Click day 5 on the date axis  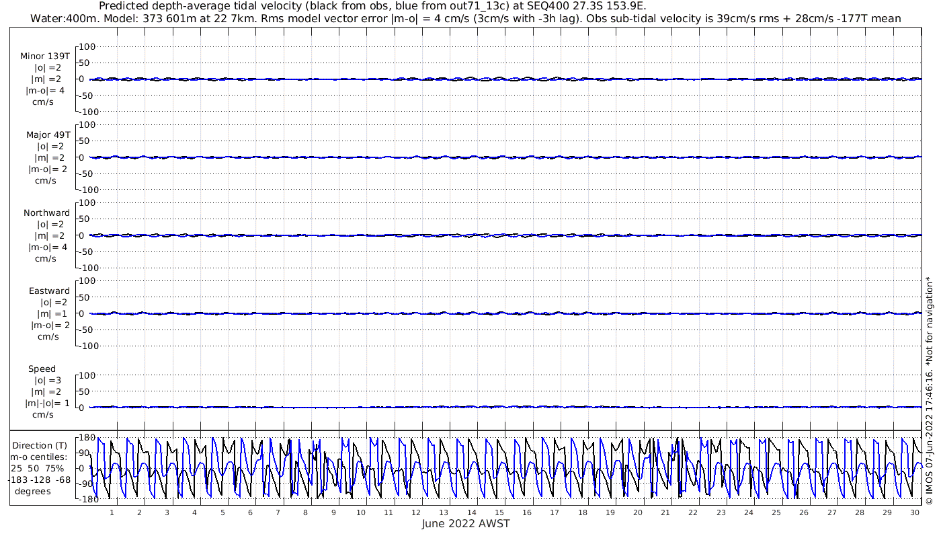click(x=222, y=512)
